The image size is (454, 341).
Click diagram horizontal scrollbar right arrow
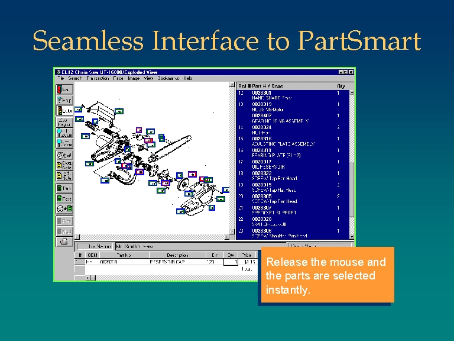tap(227, 237)
